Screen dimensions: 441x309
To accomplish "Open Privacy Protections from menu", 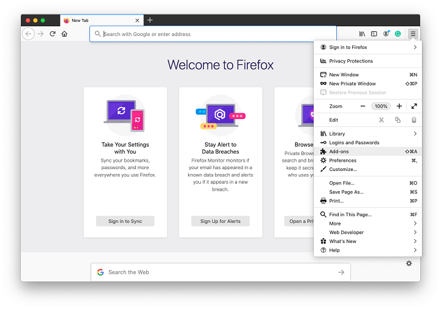I will (367, 61).
